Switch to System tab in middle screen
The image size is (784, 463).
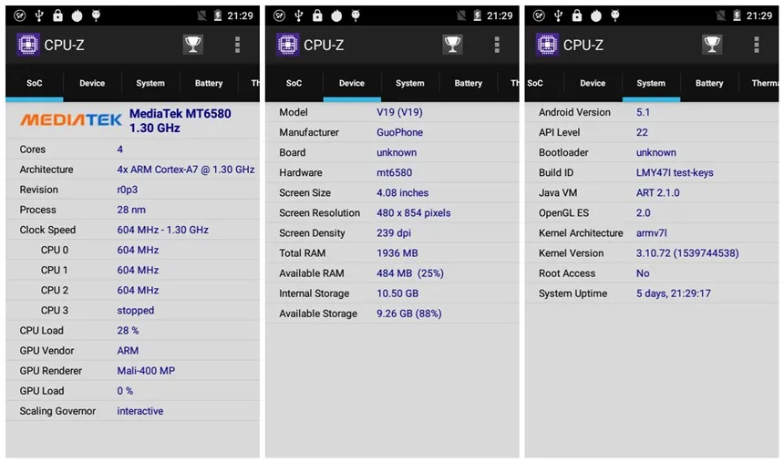point(409,83)
